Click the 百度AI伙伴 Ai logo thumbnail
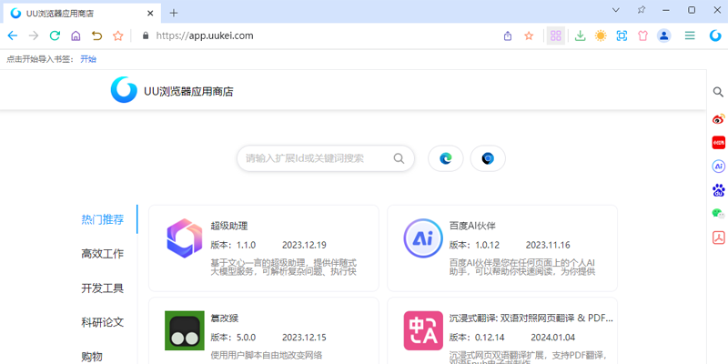 point(423,238)
